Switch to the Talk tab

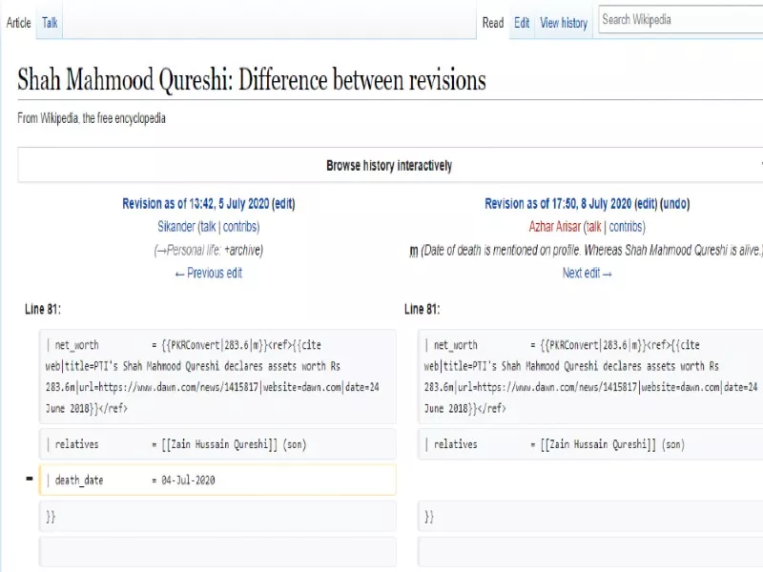tap(50, 22)
